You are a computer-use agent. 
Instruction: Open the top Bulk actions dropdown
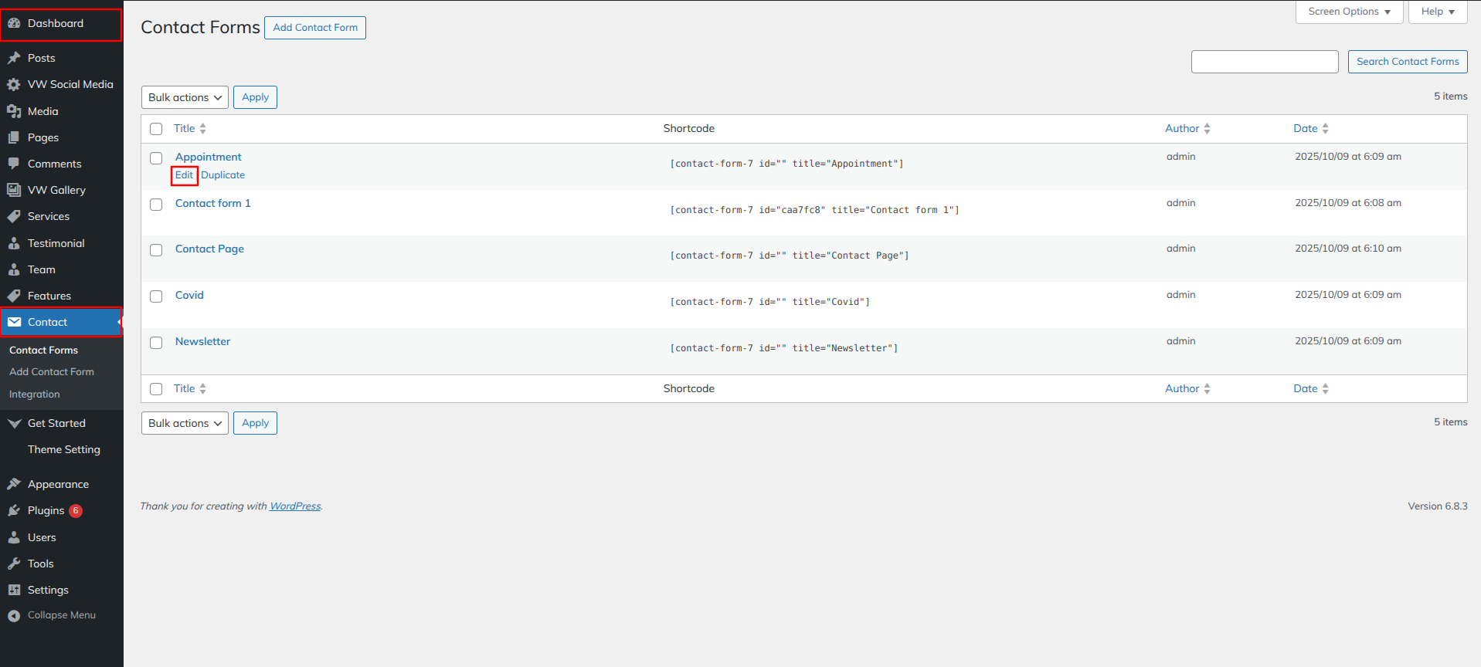(x=185, y=97)
